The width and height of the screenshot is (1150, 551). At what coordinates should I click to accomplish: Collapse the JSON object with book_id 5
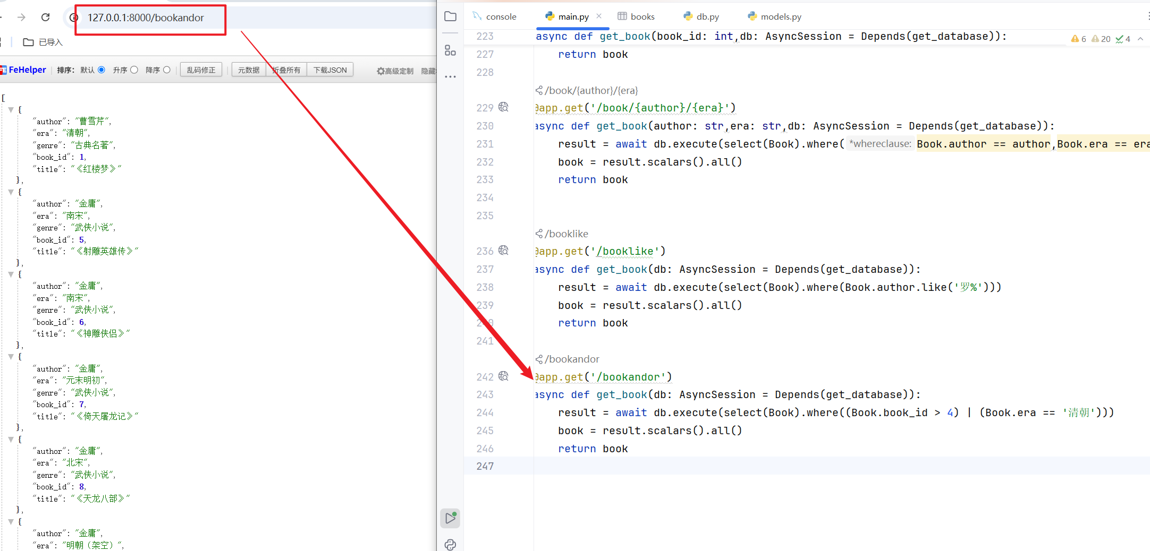coord(11,192)
